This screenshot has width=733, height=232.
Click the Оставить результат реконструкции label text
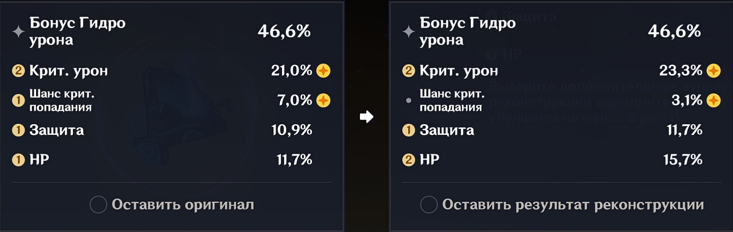[573, 205]
